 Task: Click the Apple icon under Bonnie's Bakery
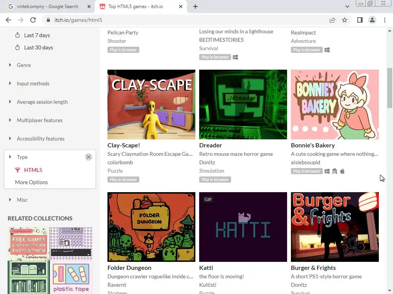click(x=342, y=171)
